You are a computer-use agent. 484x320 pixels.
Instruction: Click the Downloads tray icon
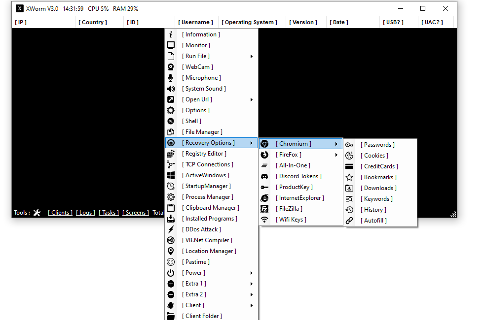click(x=349, y=188)
